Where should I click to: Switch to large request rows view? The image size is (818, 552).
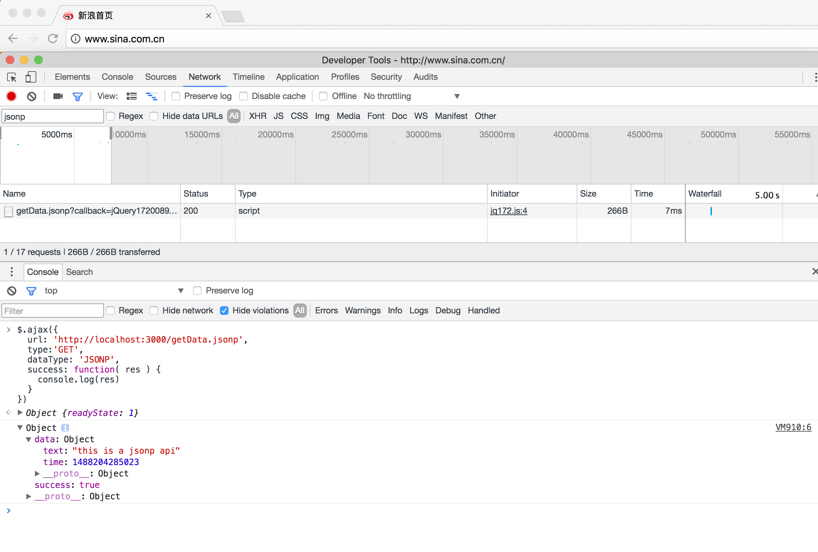132,96
